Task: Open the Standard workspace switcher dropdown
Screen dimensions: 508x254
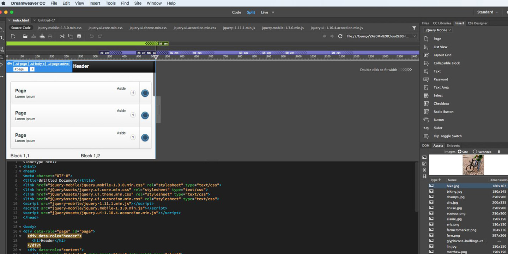Action: (487, 12)
